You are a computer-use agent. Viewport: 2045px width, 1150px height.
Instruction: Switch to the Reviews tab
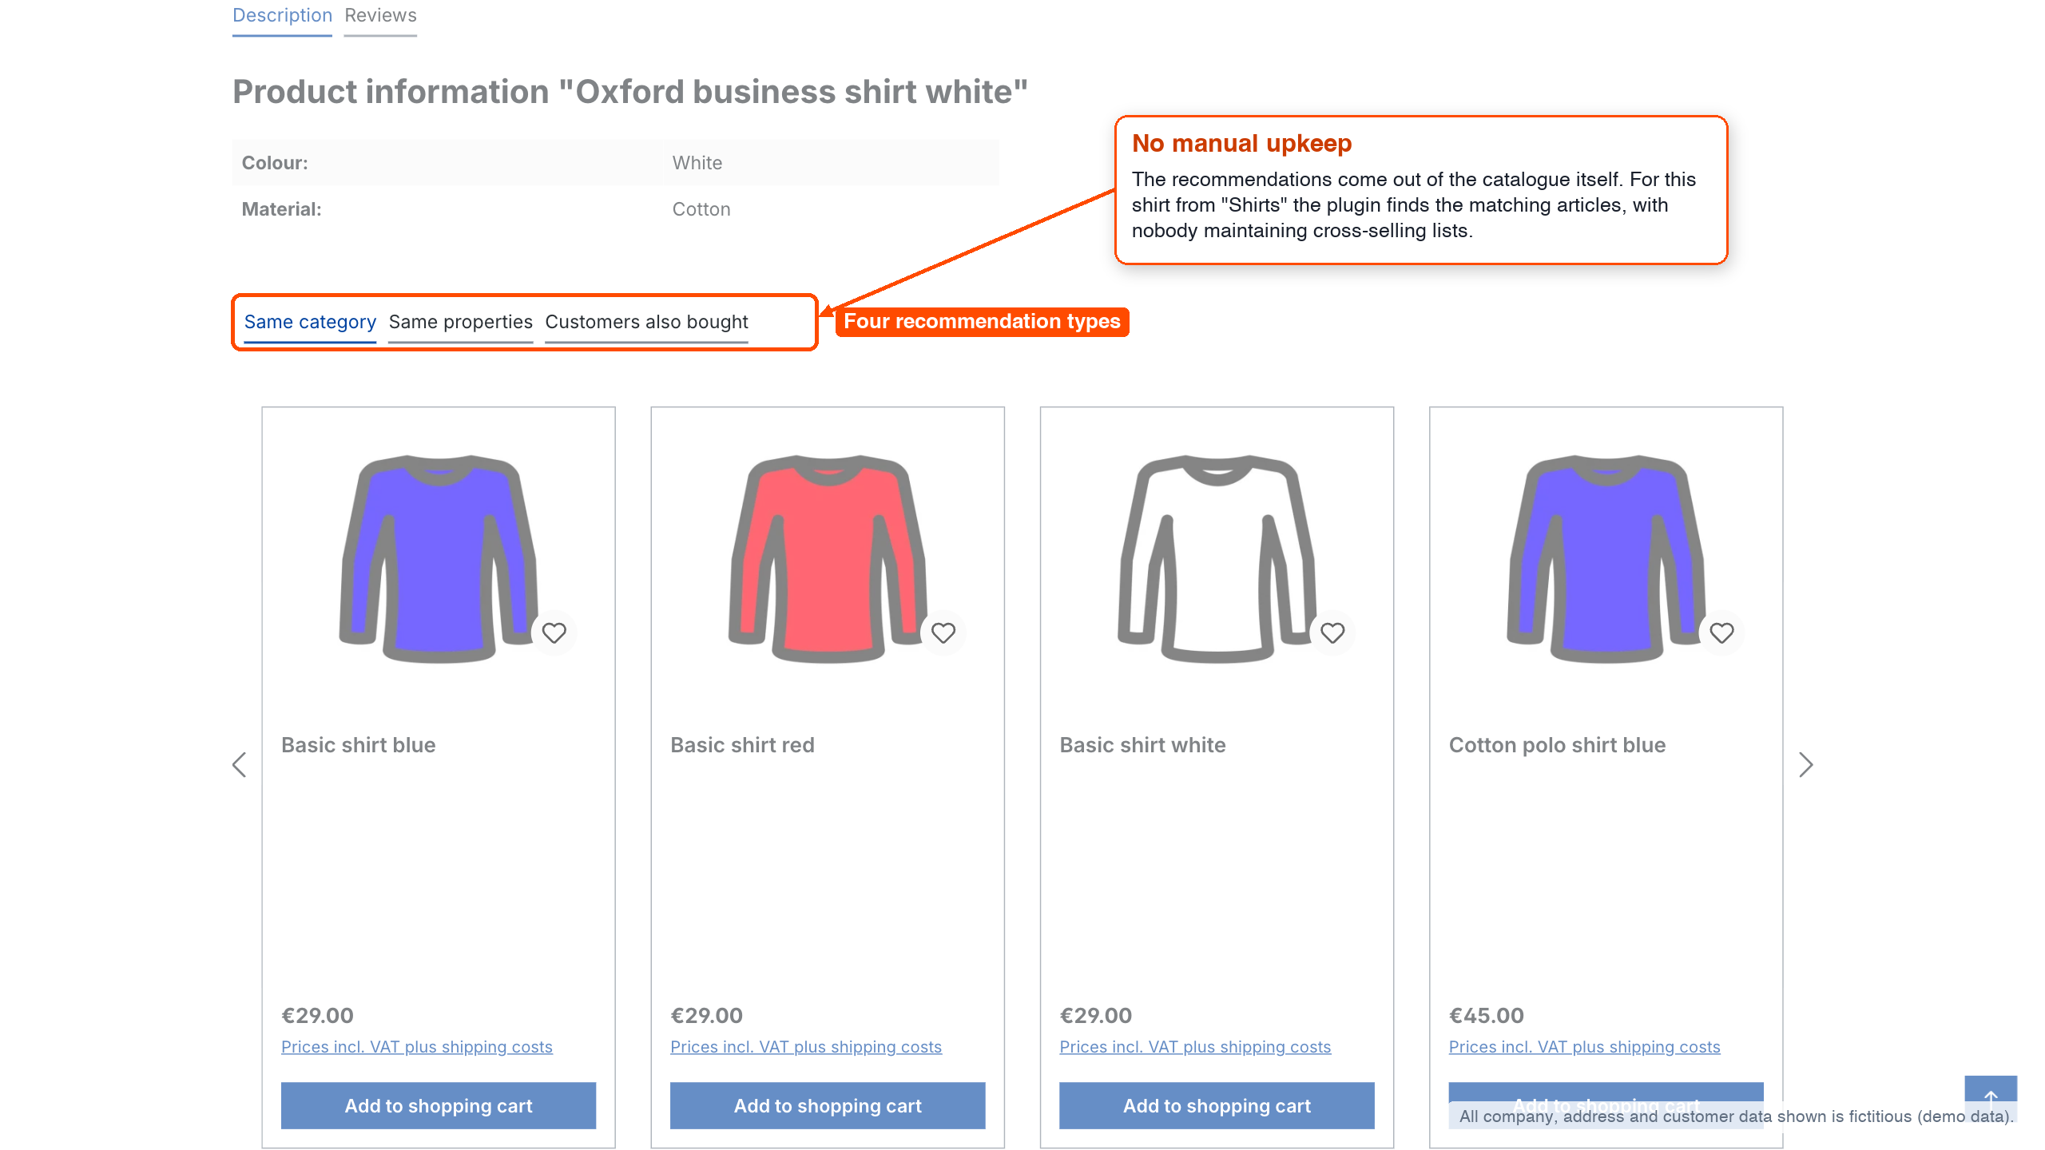coord(380,16)
